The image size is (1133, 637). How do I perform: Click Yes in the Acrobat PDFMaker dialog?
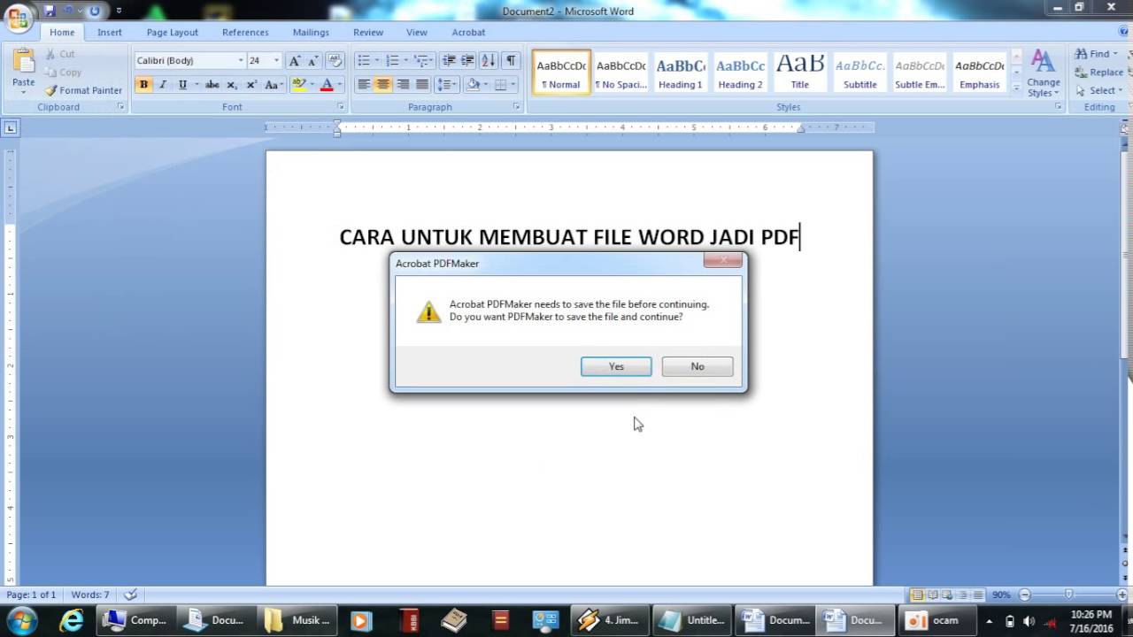click(x=616, y=366)
